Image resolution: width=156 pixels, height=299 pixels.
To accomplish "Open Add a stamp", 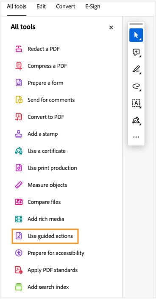I will [42, 134].
